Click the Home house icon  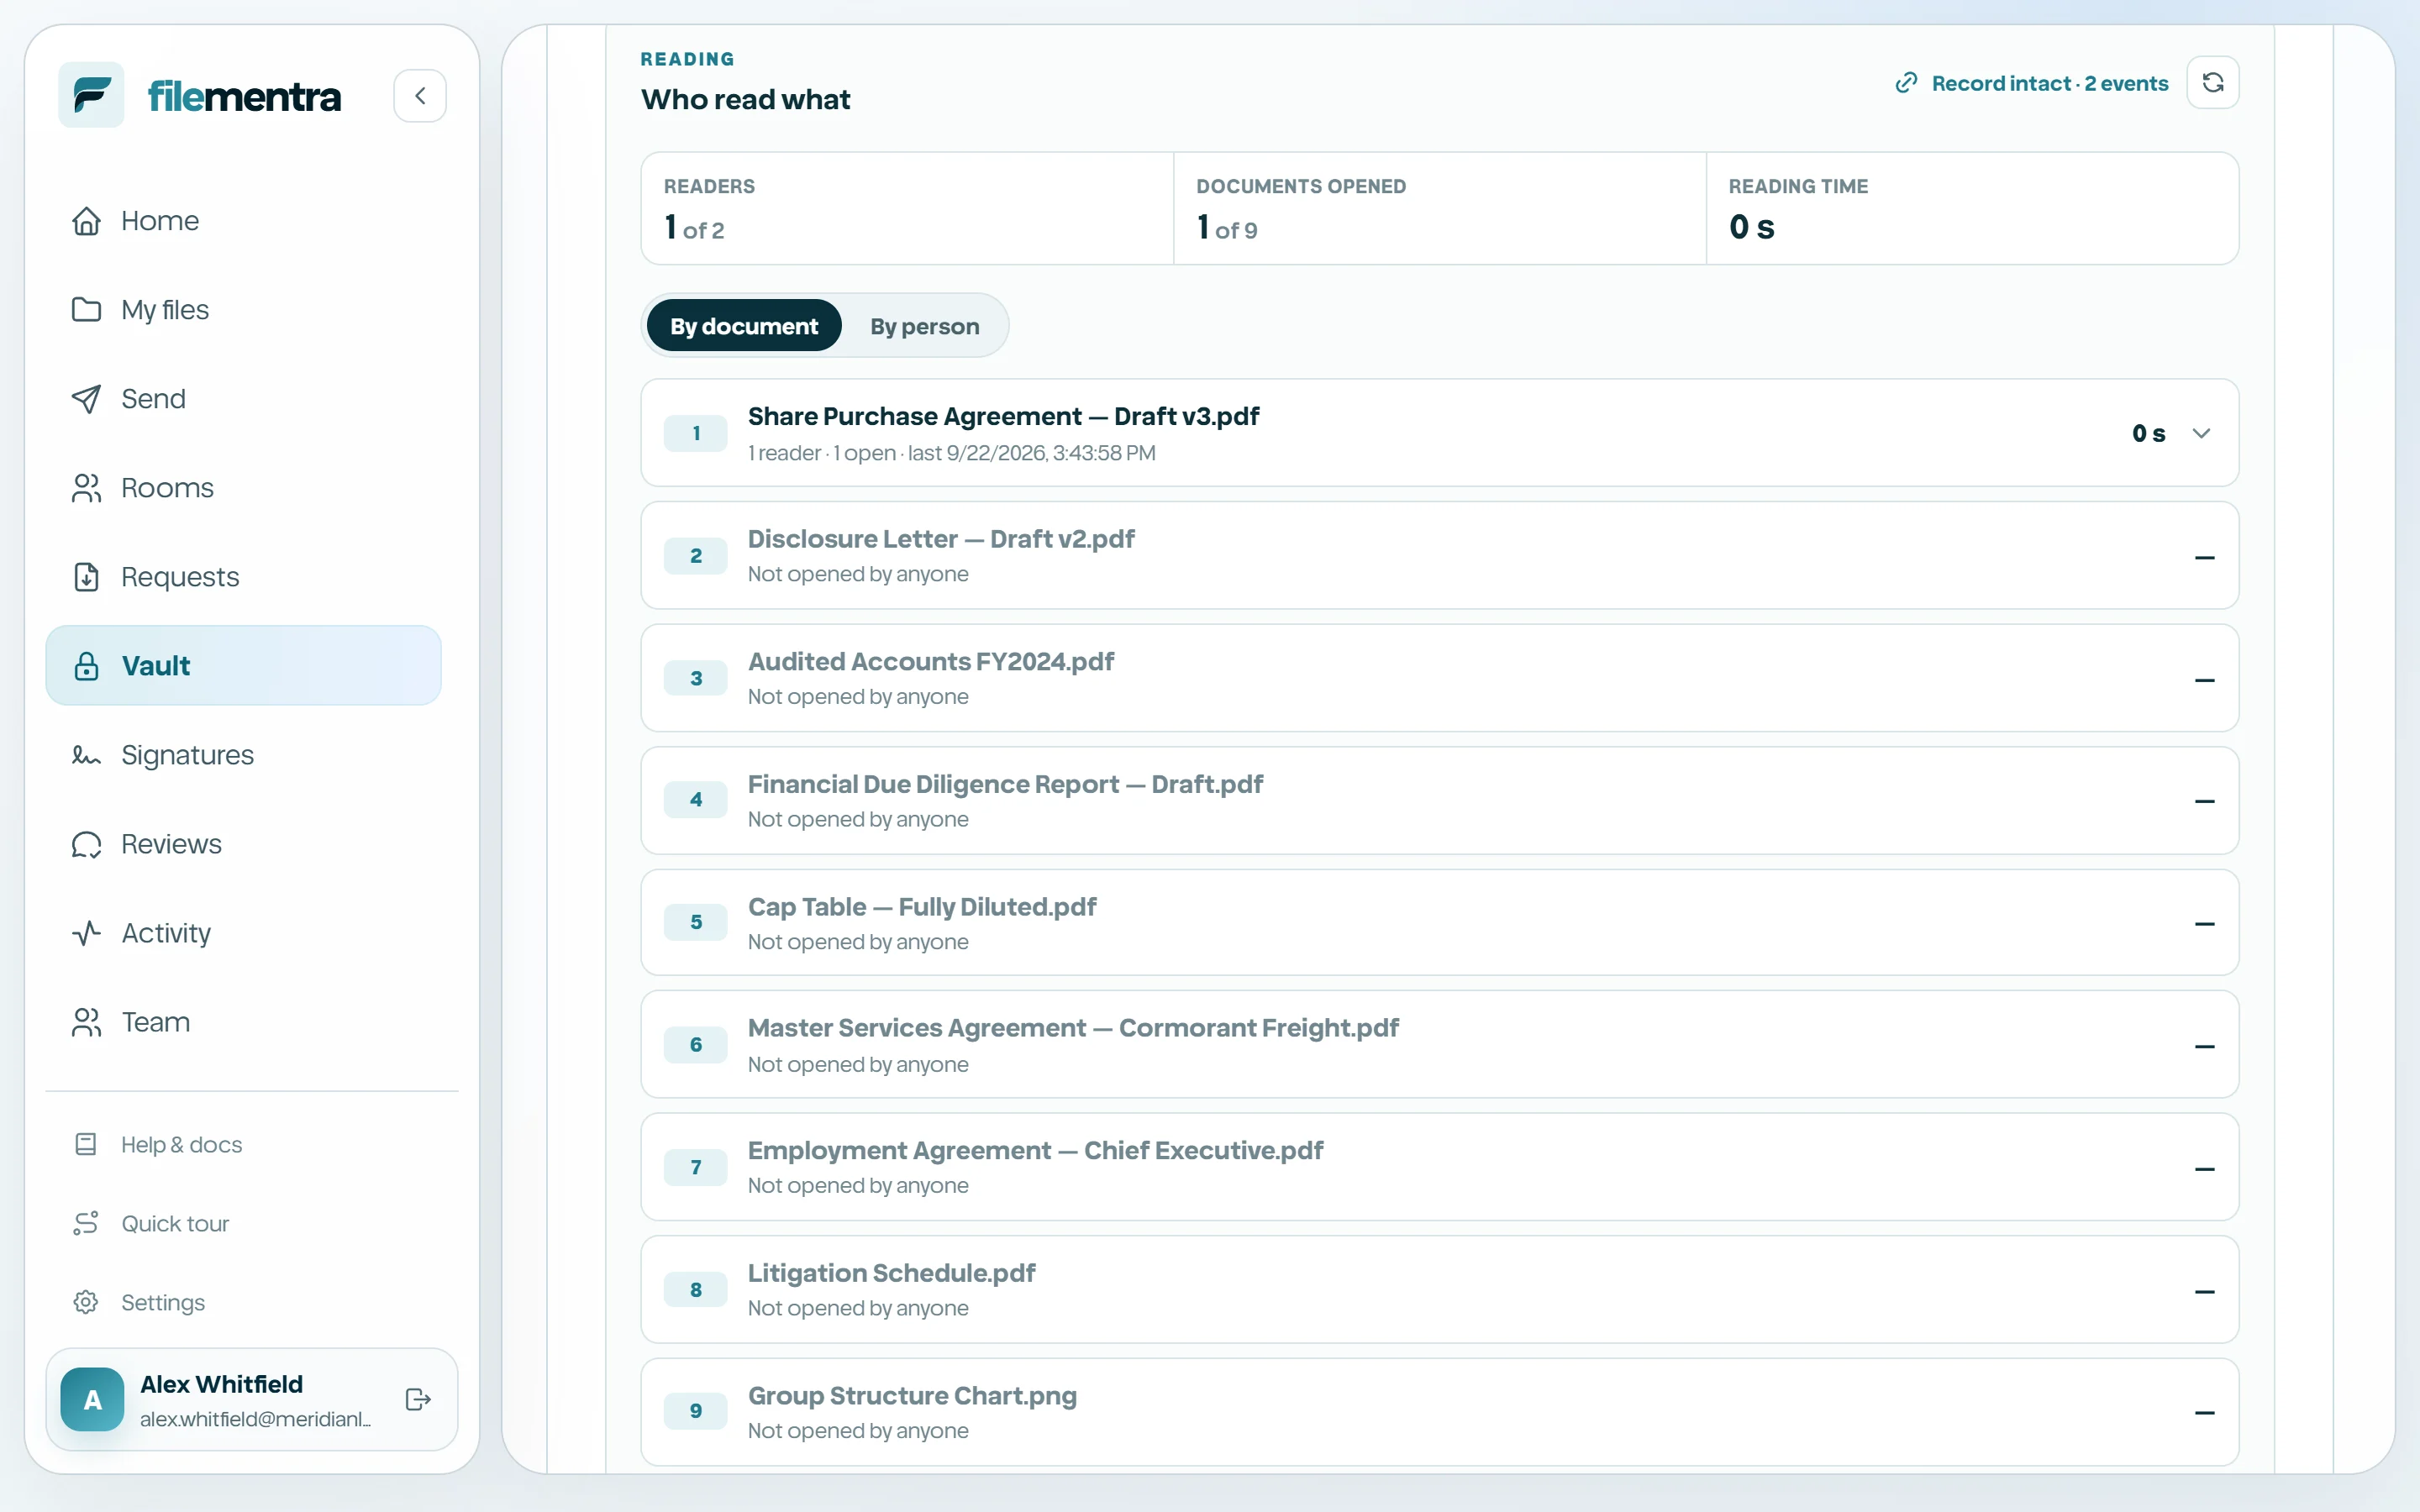[86, 221]
